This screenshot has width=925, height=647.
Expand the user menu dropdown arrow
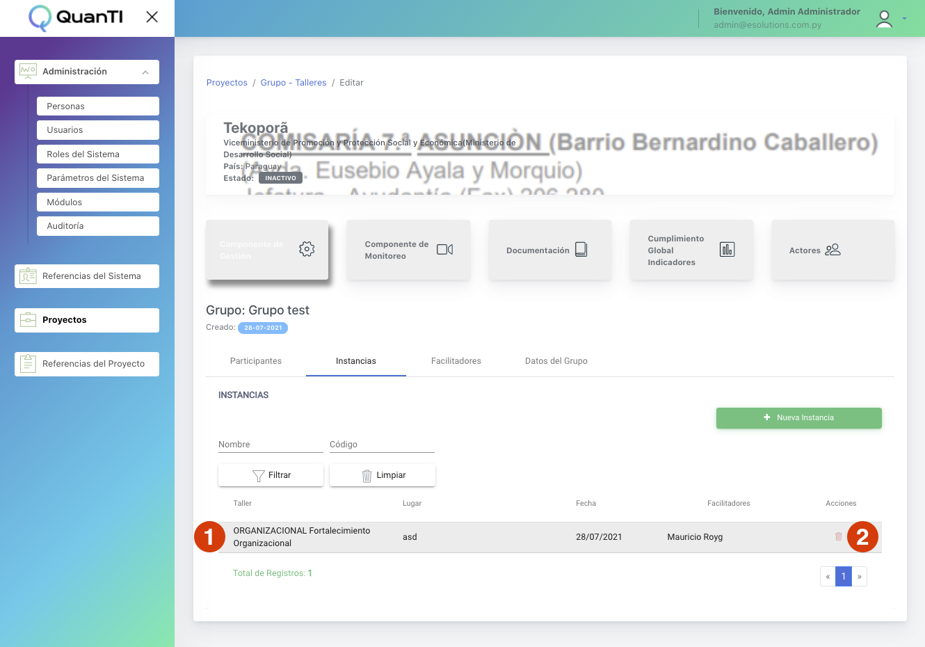[904, 19]
